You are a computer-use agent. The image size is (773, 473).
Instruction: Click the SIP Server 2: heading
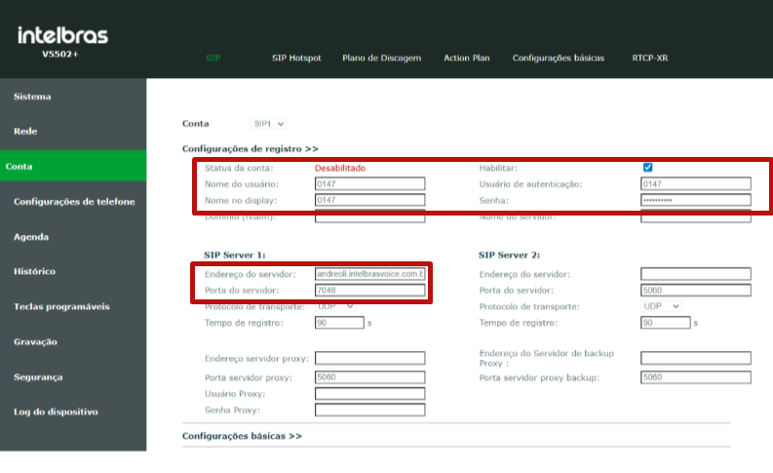click(509, 255)
